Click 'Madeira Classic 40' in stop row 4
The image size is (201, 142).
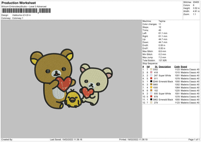click(x=190, y=78)
